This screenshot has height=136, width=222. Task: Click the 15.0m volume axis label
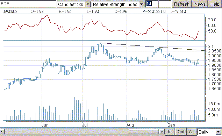214,104
